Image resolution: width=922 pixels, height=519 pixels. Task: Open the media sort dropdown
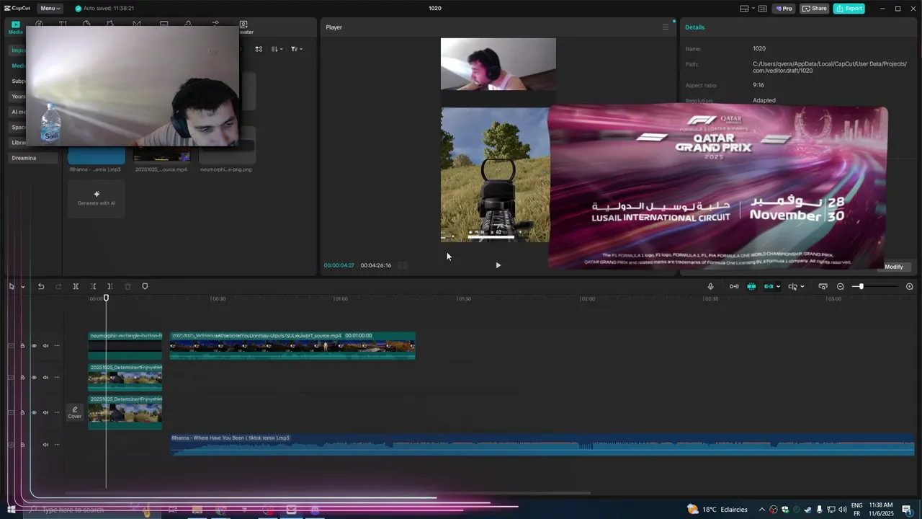click(277, 49)
